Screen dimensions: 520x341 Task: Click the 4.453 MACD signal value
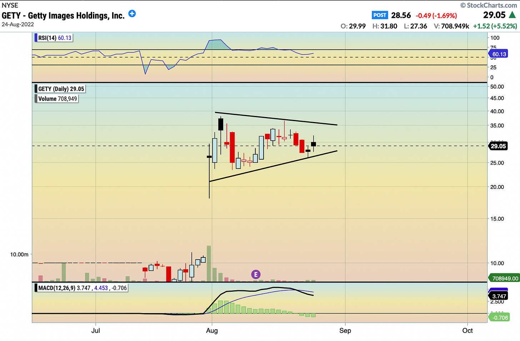coord(101,288)
